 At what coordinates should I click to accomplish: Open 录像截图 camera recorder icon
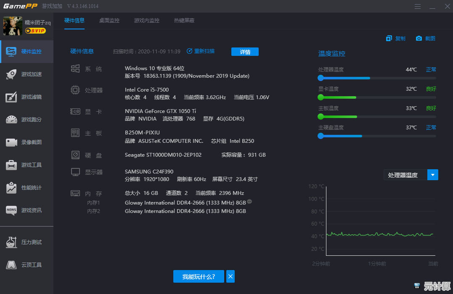pyautogui.click(x=11, y=142)
